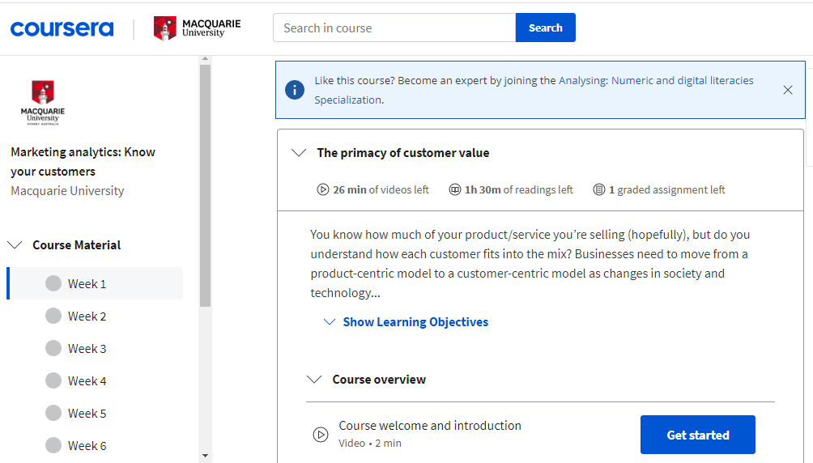813x463 pixels.
Task: Expand Show Learning Objectives
Action: pos(415,321)
